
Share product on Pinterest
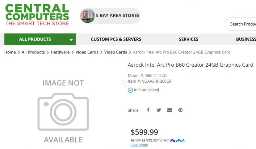pos(180,110)
